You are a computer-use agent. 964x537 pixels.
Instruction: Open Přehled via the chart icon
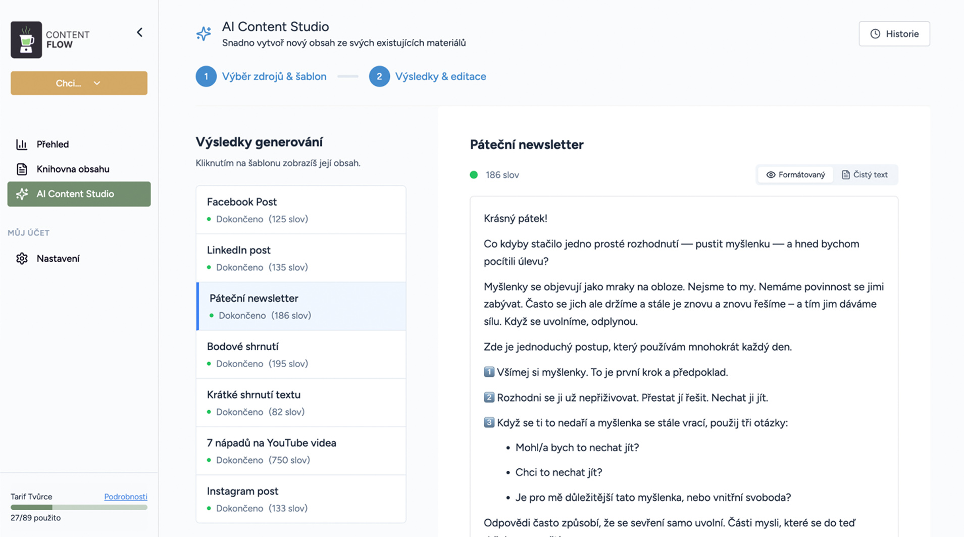pyautogui.click(x=22, y=144)
